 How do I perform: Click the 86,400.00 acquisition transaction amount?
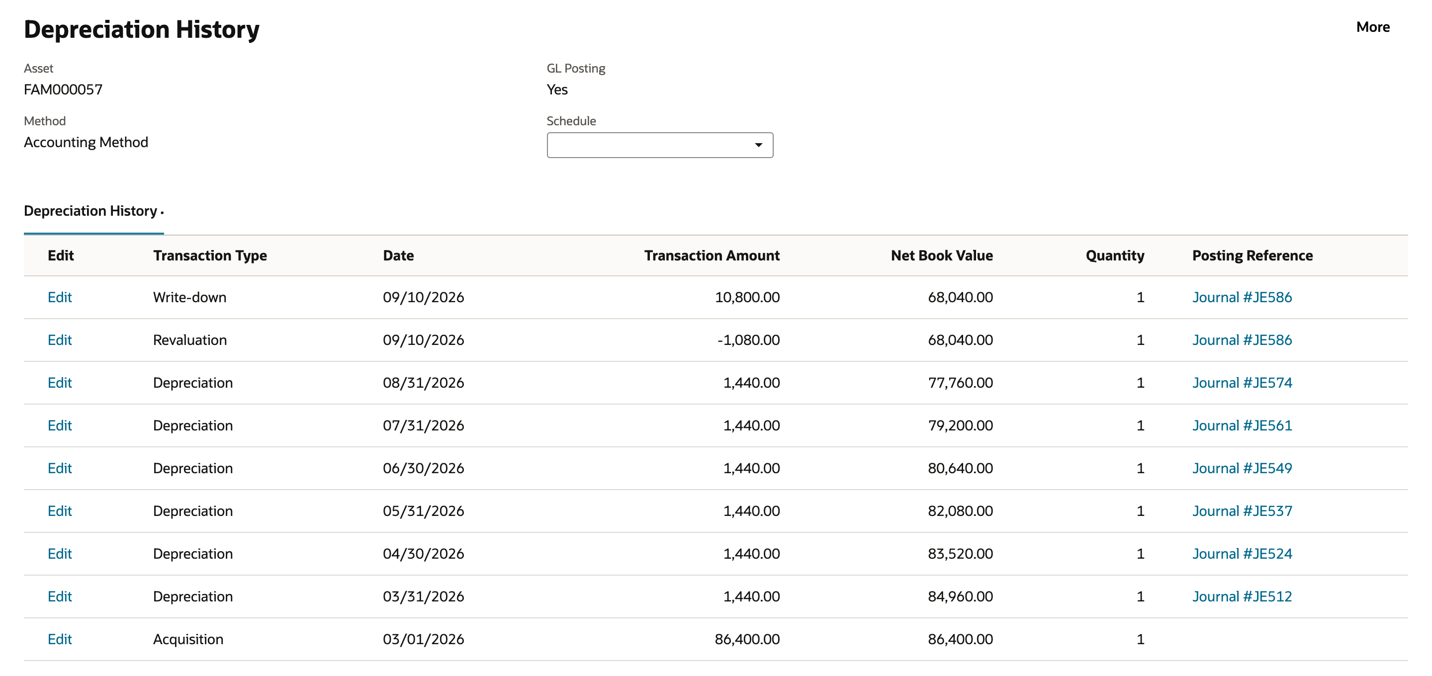[x=747, y=640]
